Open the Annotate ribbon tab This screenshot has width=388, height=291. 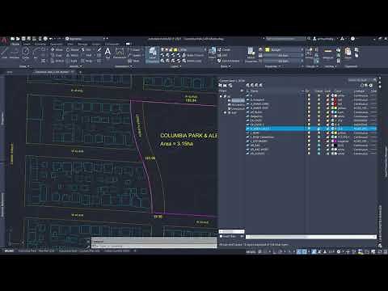[40, 44]
